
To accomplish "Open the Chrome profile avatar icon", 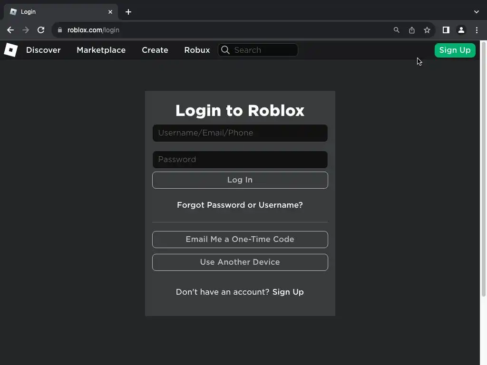I will pyautogui.click(x=461, y=30).
